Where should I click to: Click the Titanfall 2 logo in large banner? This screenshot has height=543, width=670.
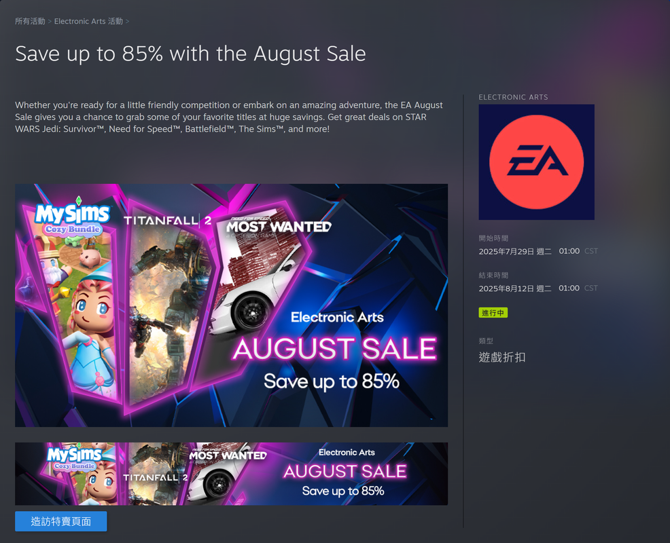167,221
